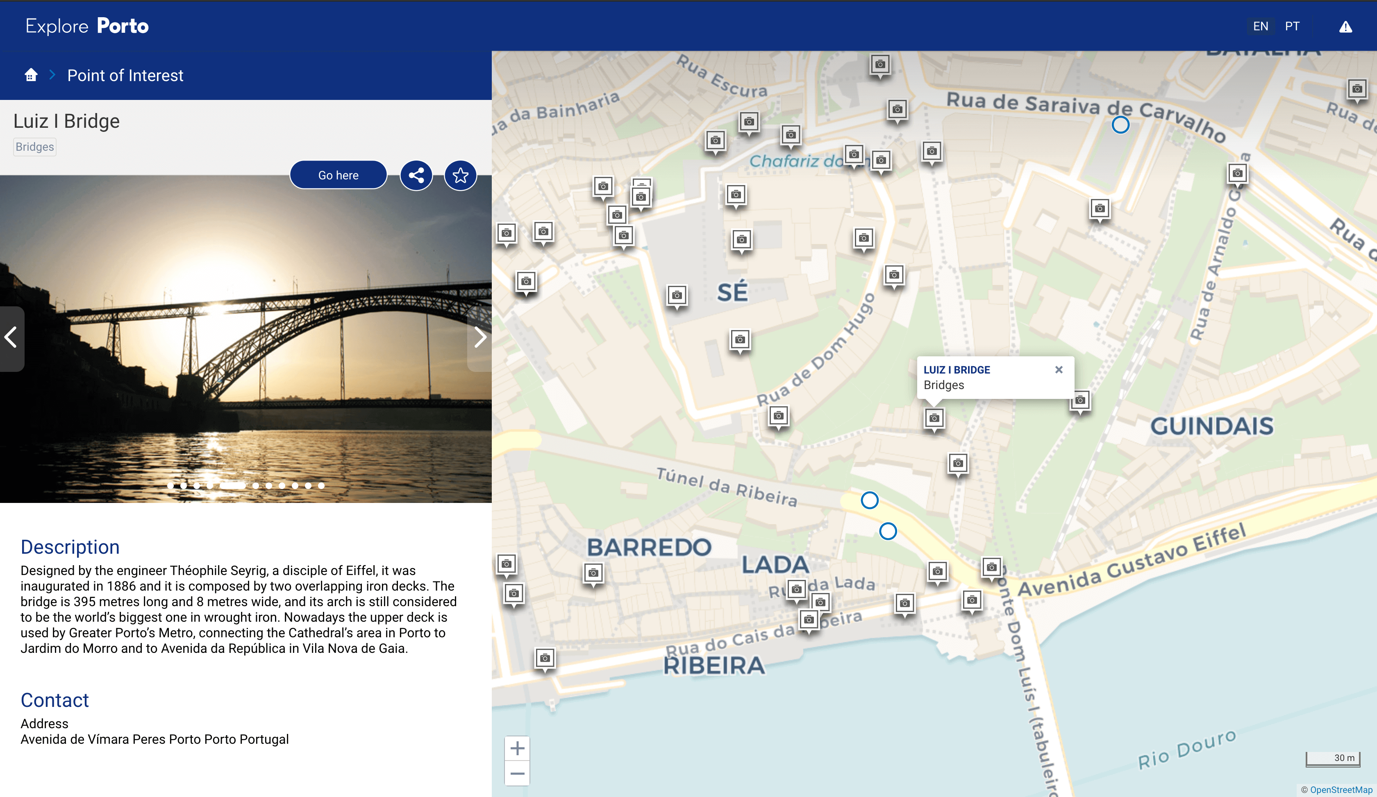Open the OpenStreetMap attribution link
Viewport: 1377px width, 797px height.
(1341, 789)
